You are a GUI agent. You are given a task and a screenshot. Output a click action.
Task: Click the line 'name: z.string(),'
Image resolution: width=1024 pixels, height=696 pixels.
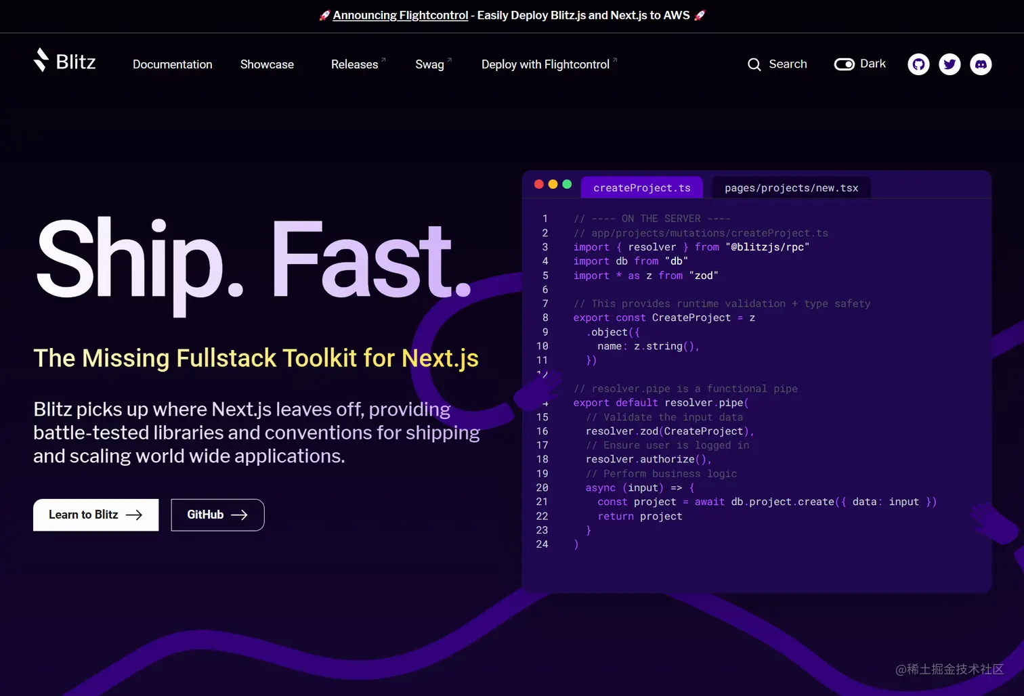(648, 346)
